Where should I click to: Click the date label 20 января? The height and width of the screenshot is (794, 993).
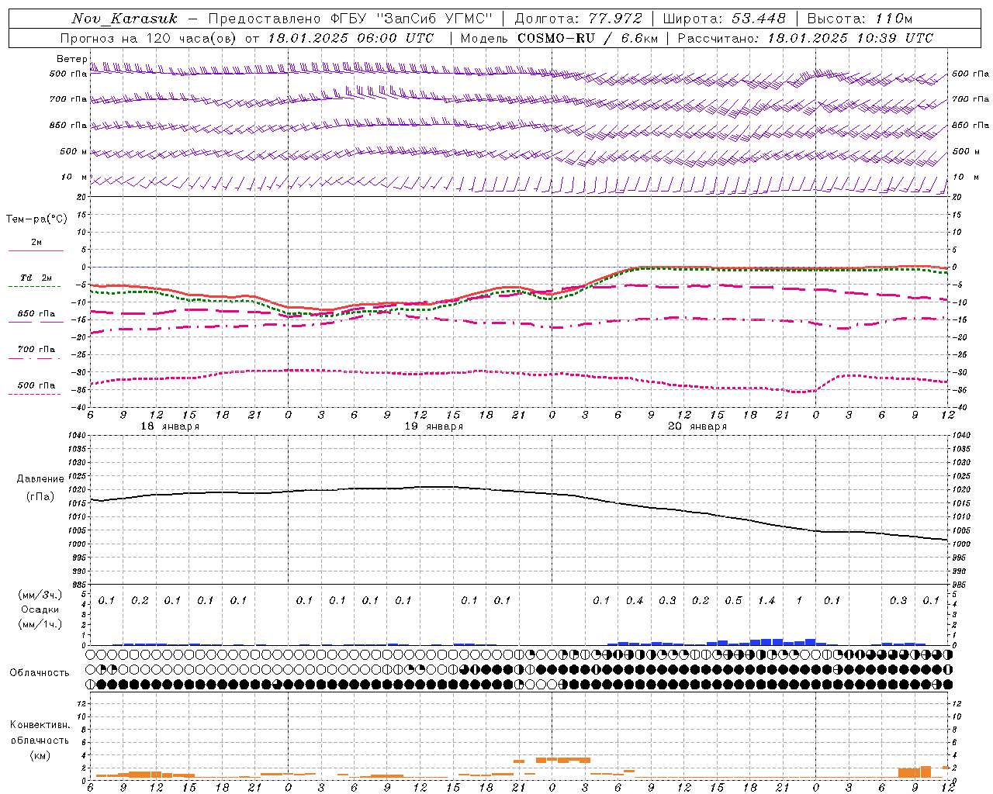click(697, 426)
